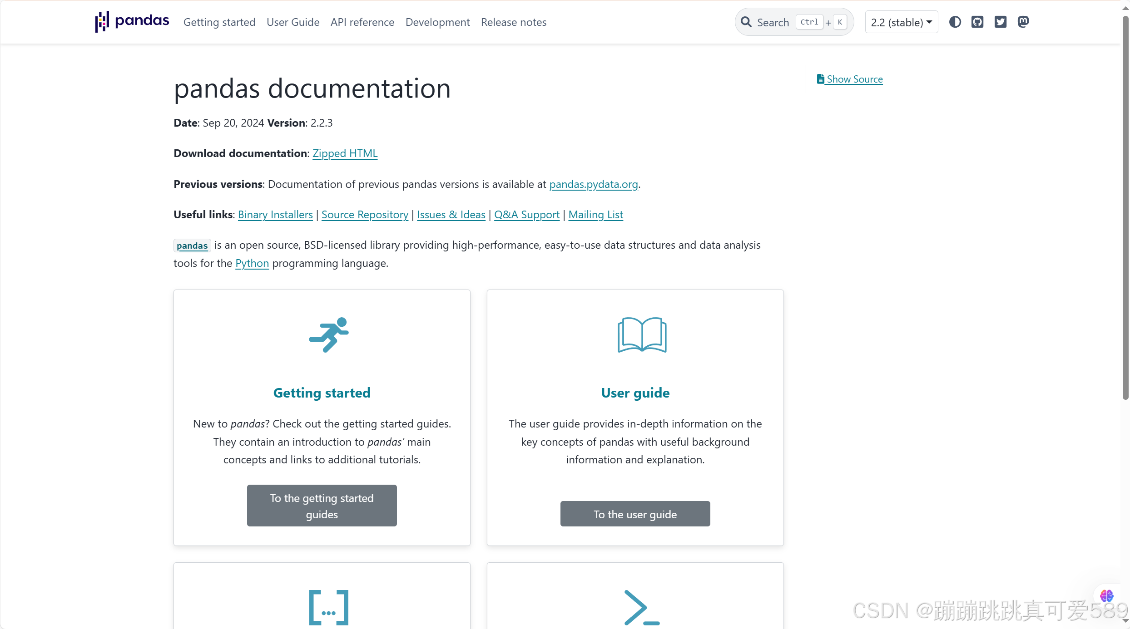Open the Twitter icon link
The image size is (1130, 629).
(1000, 22)
